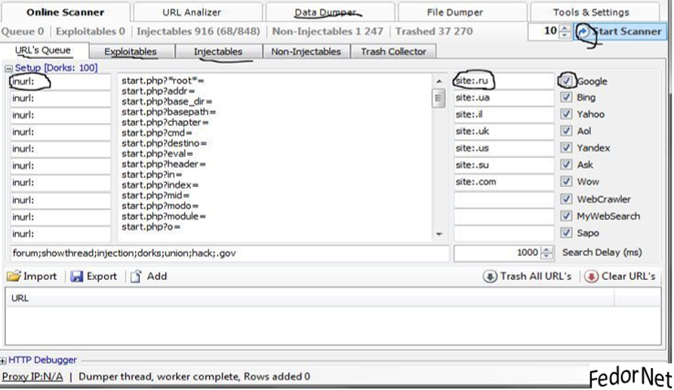674x390 pixels.
Task: Open the Trash Collector sub-tab
Action: click(393, 51)
